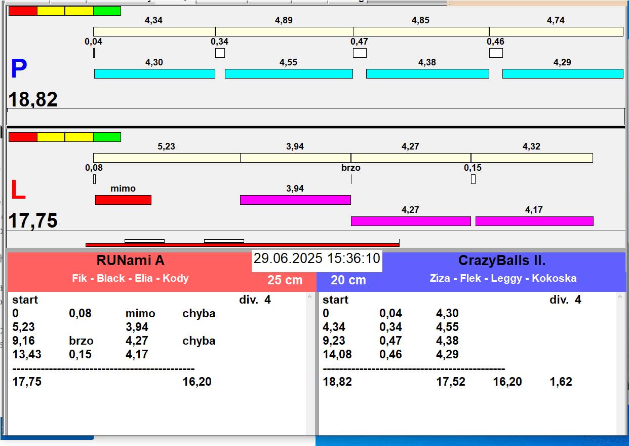This screenshot has height=446, width=629.
Task: Click the 0,34 changeover box in lane P
Action: tap(220, 53)
